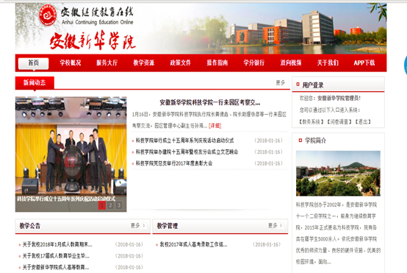The width and height of the screenshot is (407, 273).
Task: Click the Anhui Continuing Education Online logo
Action: click(86, 15)
